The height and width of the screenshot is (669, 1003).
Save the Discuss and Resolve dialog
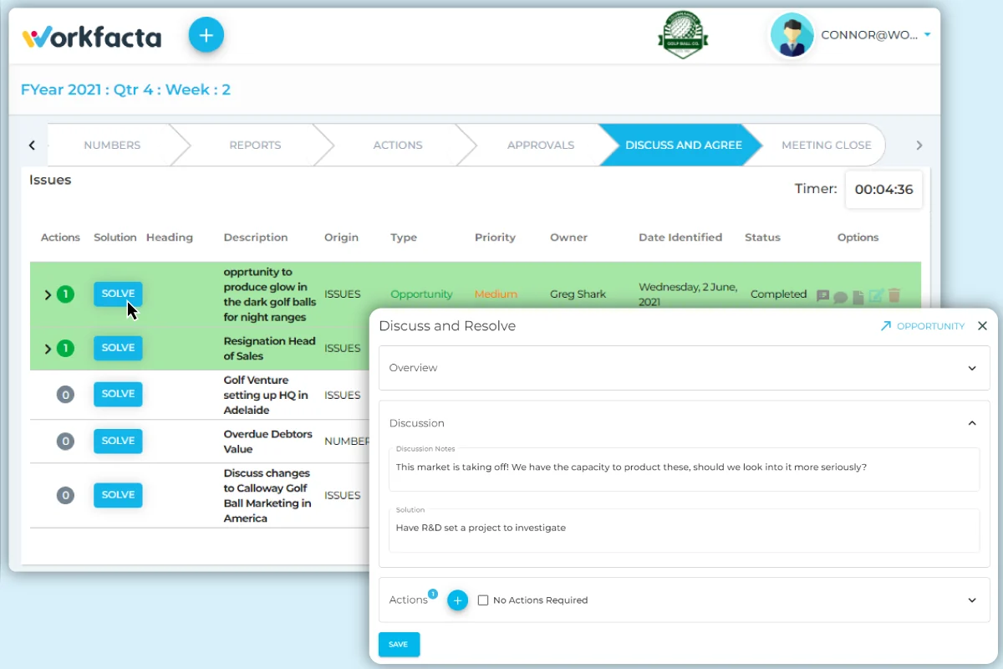point(399,645)
